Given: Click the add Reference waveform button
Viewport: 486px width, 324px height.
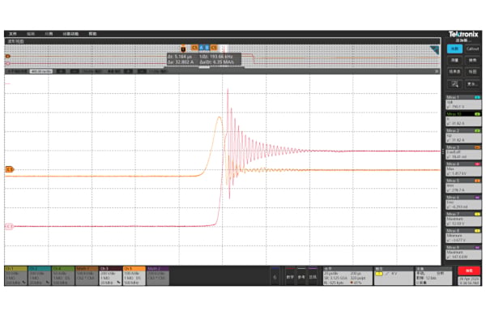Looking at the screenshot, I should (301, 276).
